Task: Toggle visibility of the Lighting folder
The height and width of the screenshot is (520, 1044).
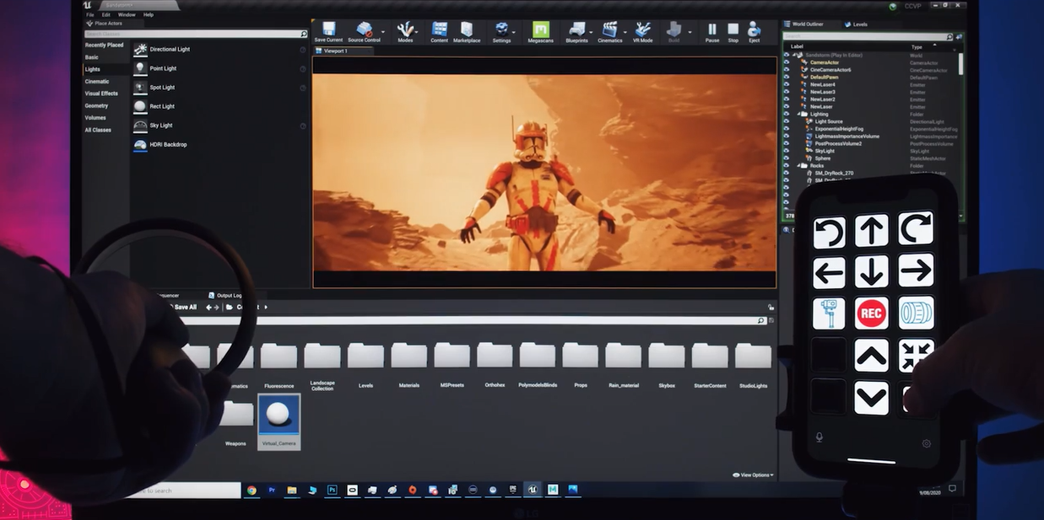Action: (787, 114)
